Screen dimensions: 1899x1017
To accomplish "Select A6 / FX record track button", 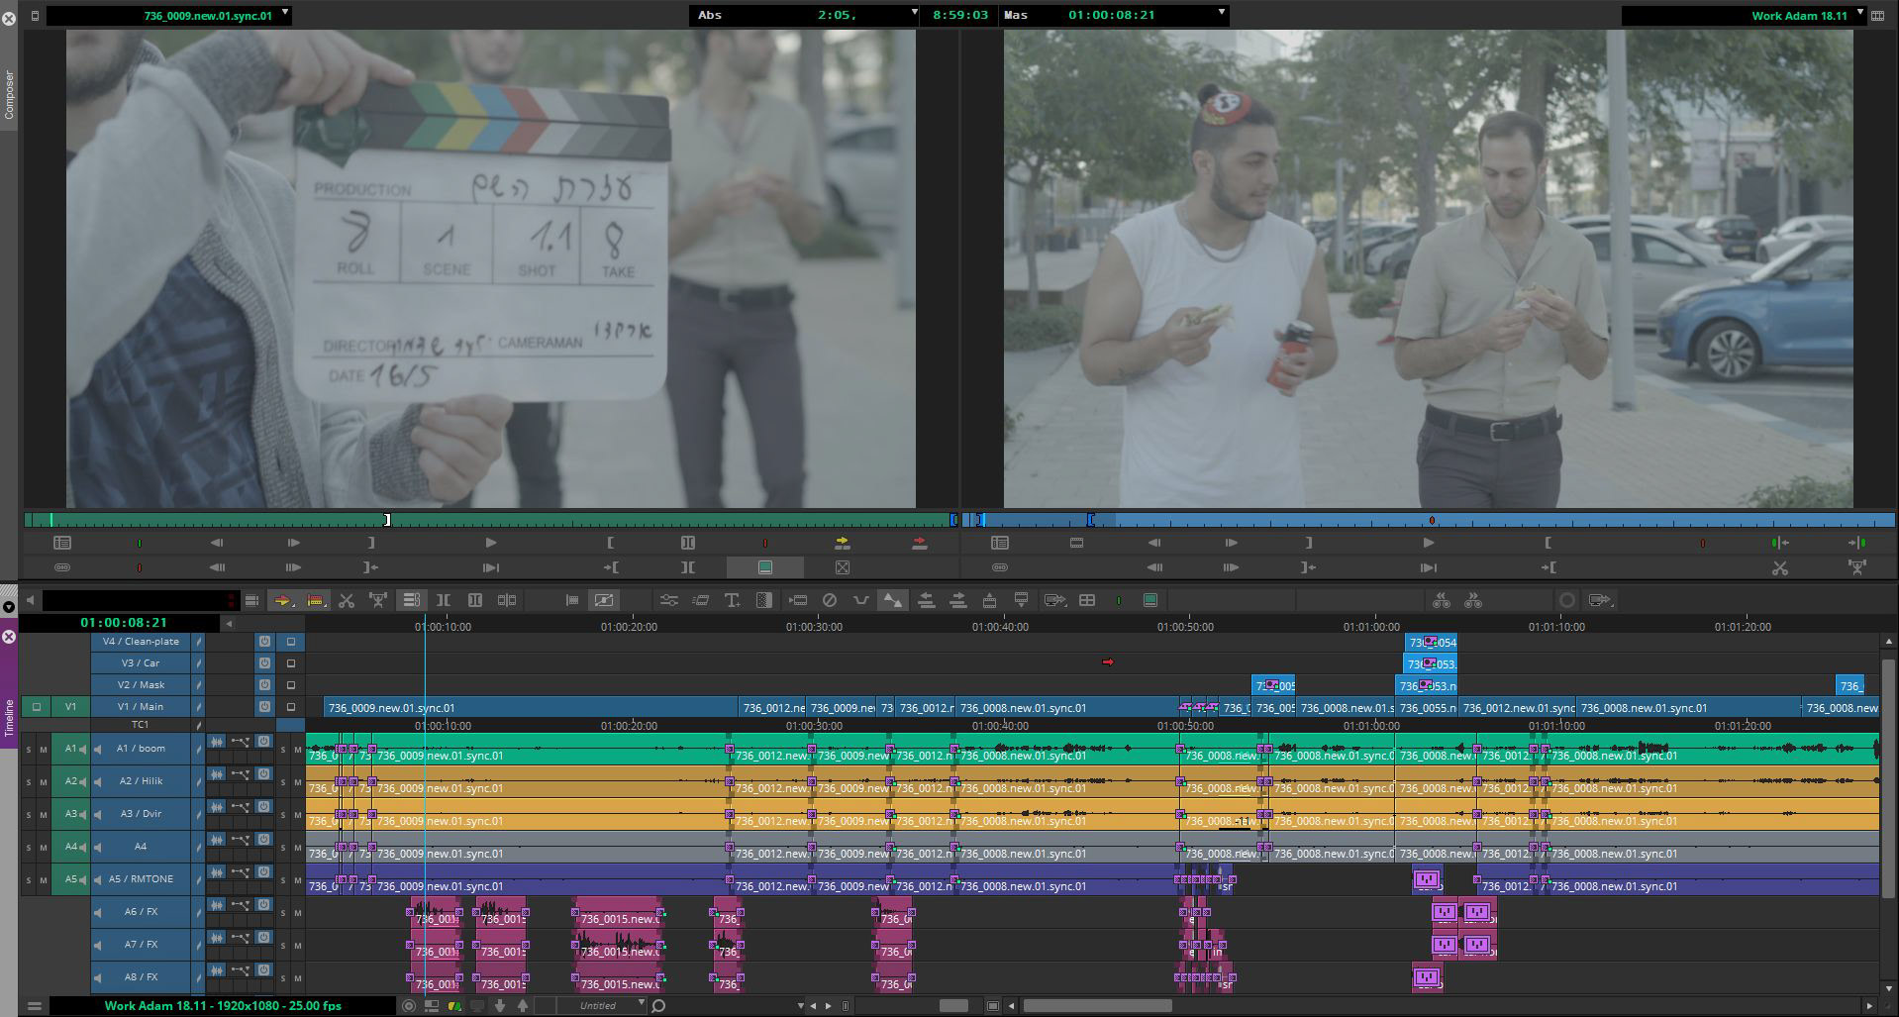I will (x=140, y=912).
